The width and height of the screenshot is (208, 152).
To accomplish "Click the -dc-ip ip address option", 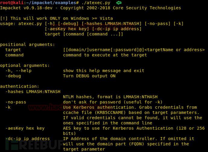I will (x=27, y=139).
